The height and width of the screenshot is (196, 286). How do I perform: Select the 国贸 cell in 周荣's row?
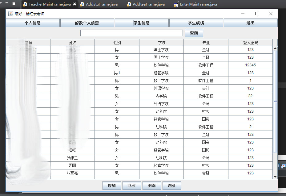pyautogui.click(x=206, y=142)
